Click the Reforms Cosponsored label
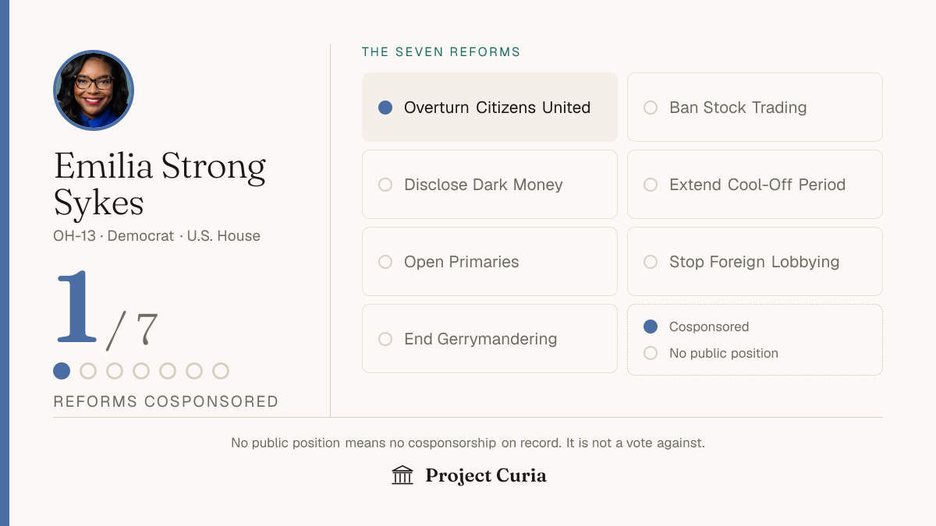Screen dimensions: 936x526 pyautogui.click(x=166, y=401)
